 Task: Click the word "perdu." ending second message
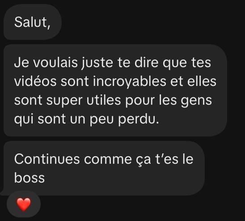139,119
